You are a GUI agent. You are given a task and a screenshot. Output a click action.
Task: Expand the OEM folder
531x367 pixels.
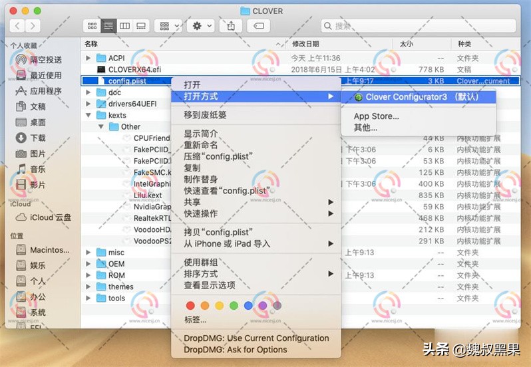(x=88, y=264)
